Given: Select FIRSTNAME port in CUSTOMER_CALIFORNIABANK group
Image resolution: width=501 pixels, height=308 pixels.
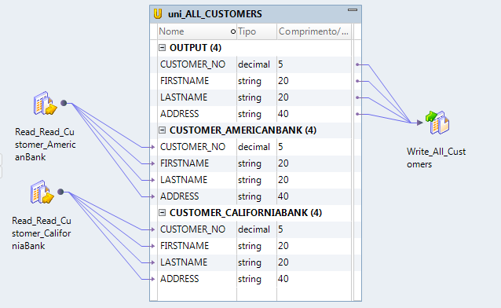Looking at the screenshot, I should click(185, 246).
